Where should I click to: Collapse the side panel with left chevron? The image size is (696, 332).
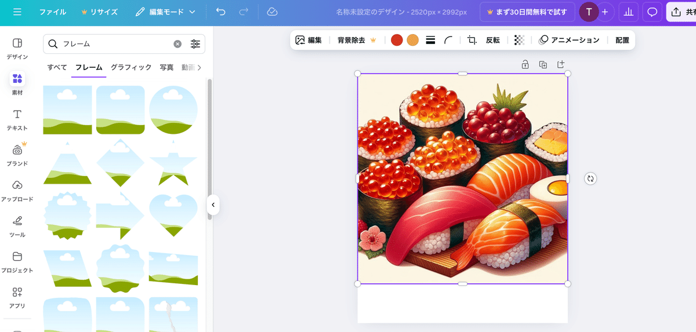click(213, 205)
